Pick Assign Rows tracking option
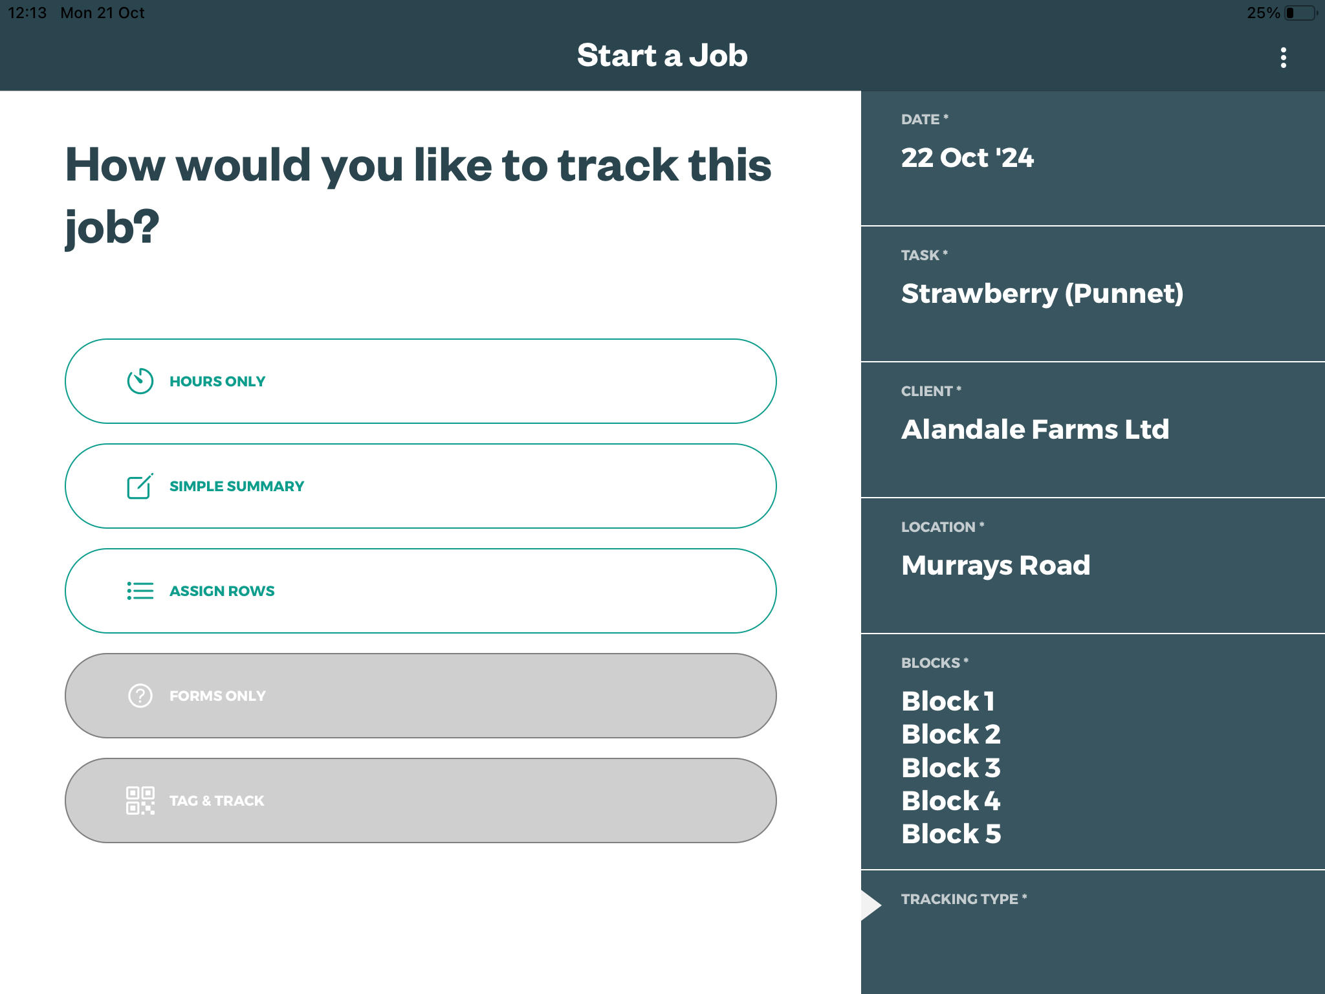 (x=421, y=591)
